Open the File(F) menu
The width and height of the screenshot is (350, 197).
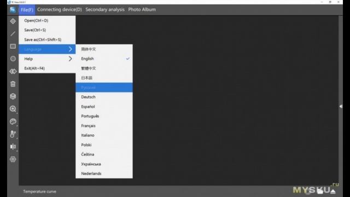[x=27, y=10]
